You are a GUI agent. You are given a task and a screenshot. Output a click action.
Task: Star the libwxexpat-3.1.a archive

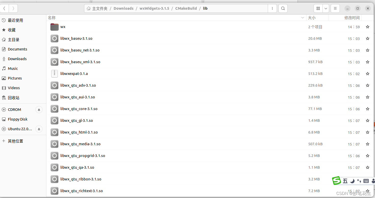tap(367, 74)
